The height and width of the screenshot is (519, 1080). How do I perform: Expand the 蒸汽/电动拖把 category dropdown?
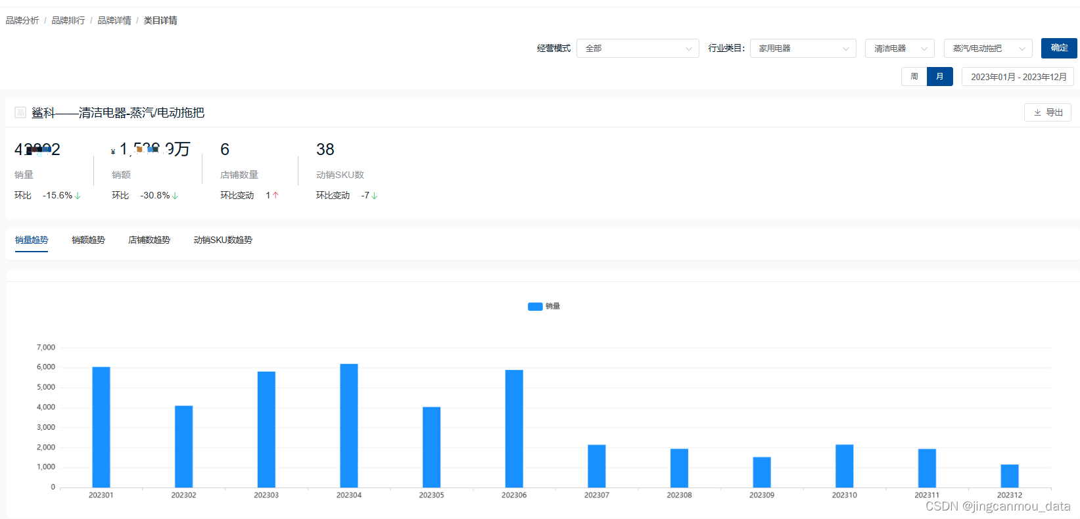[x=988, y=48]
